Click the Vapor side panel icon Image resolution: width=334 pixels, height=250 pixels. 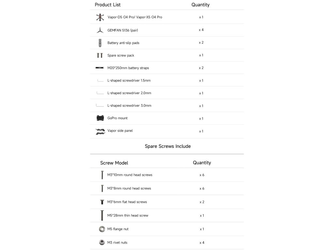click(x=100, y=131)
